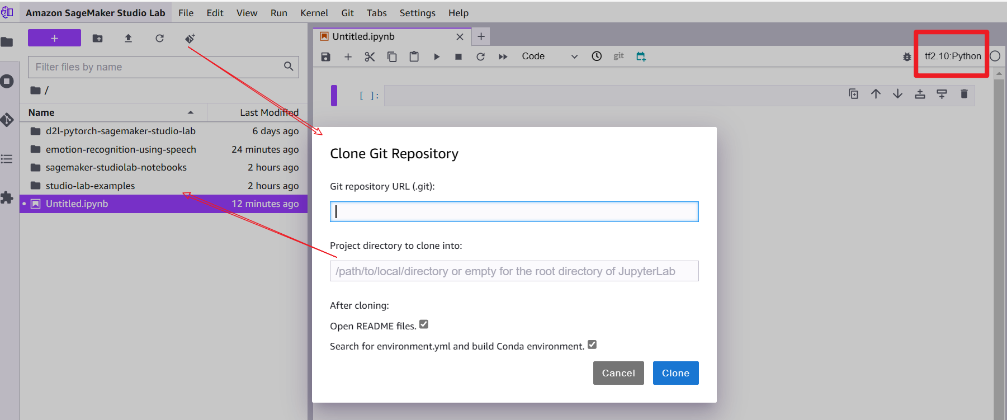Open the Extension Manager puzzle icon
1007x420 pixels.
(7, 197)
